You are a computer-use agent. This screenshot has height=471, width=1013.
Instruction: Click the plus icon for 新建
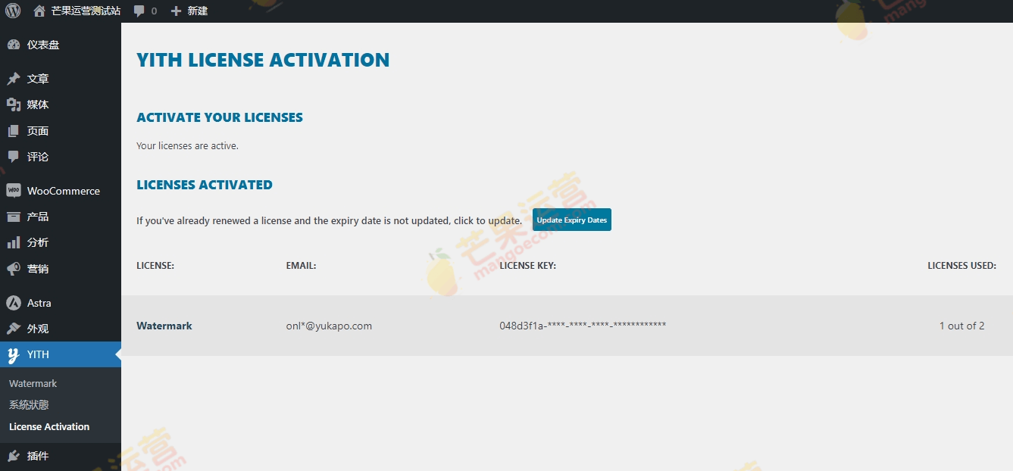click(x=176, y=11)
